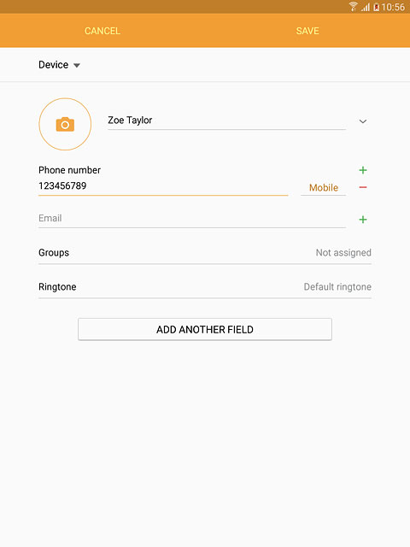
Task: Select the Not assigned groups value
Action: point(343,253)
